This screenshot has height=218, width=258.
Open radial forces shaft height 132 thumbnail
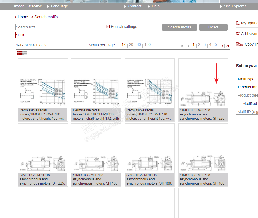(96, 90)
